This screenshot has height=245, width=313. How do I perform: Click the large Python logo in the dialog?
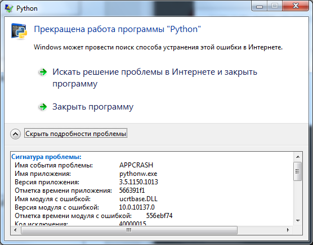point(19,31)
